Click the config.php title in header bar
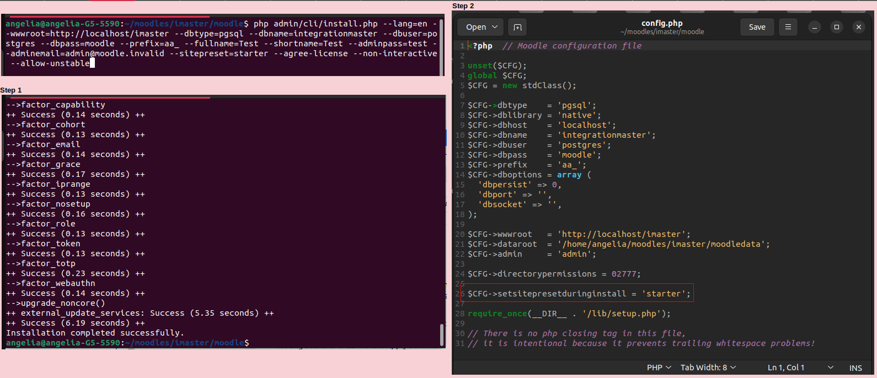This screenshot has height=378, width=877. click(x=662, y=23)
